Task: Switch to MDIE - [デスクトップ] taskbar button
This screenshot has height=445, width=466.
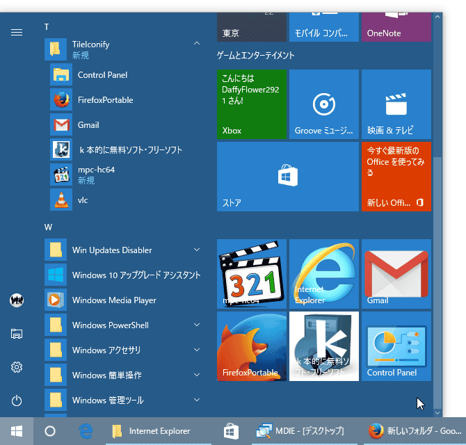Action: tap(305, 431)
